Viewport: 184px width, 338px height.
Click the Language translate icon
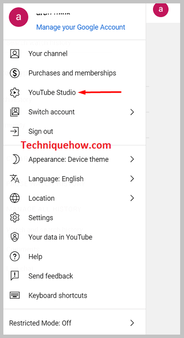pos(15,179)
